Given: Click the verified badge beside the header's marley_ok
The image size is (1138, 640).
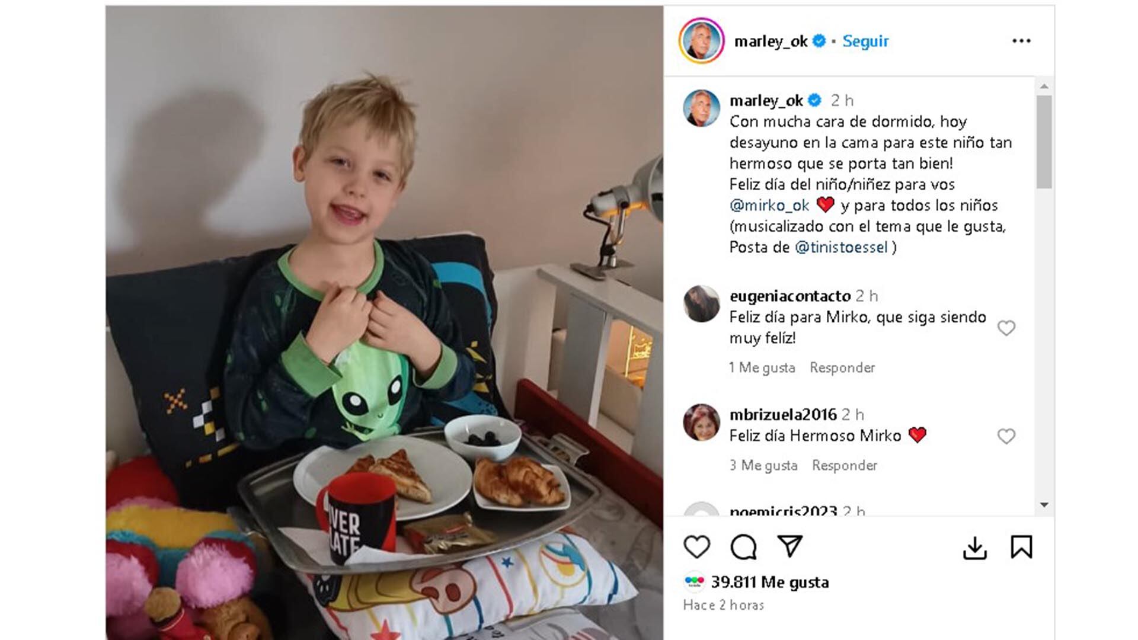Looking at the screenshot, I should click(x=819, y=40).
